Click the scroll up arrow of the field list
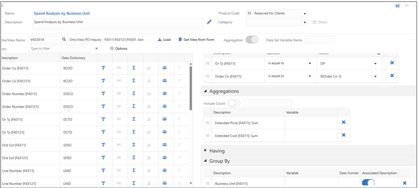Screen dimensions: 419x188 pos(190,64)
